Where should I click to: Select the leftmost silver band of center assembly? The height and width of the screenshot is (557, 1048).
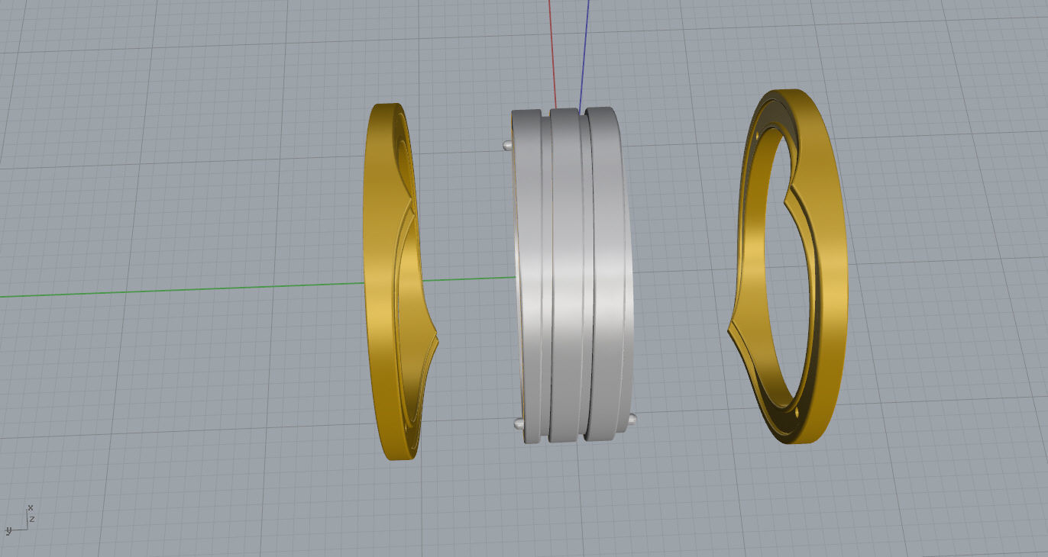pyautogui.click(x=529, y=275)
